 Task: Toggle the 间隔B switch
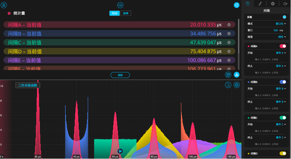click(x=283, y=82)
